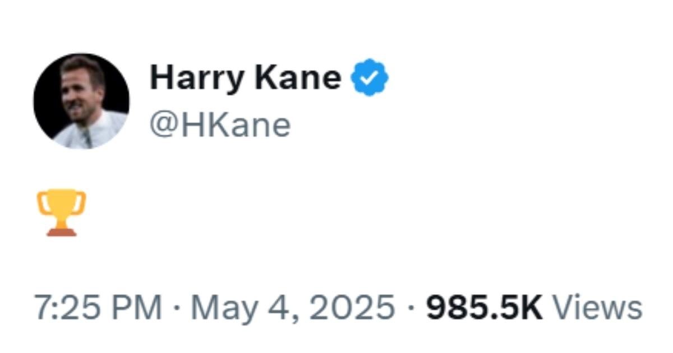Open Harry Kane's profile picture
Image resolution: width=673 pixels, height=353 pixels.
pyautogui.click(x=81, y=101)
